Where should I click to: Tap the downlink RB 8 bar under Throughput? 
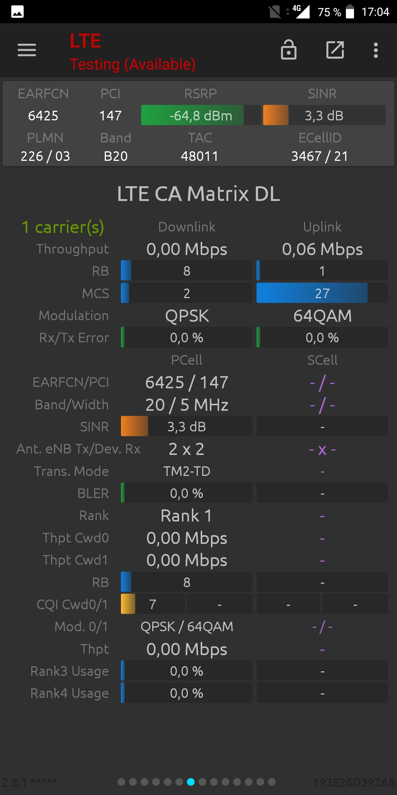point(187,271)
